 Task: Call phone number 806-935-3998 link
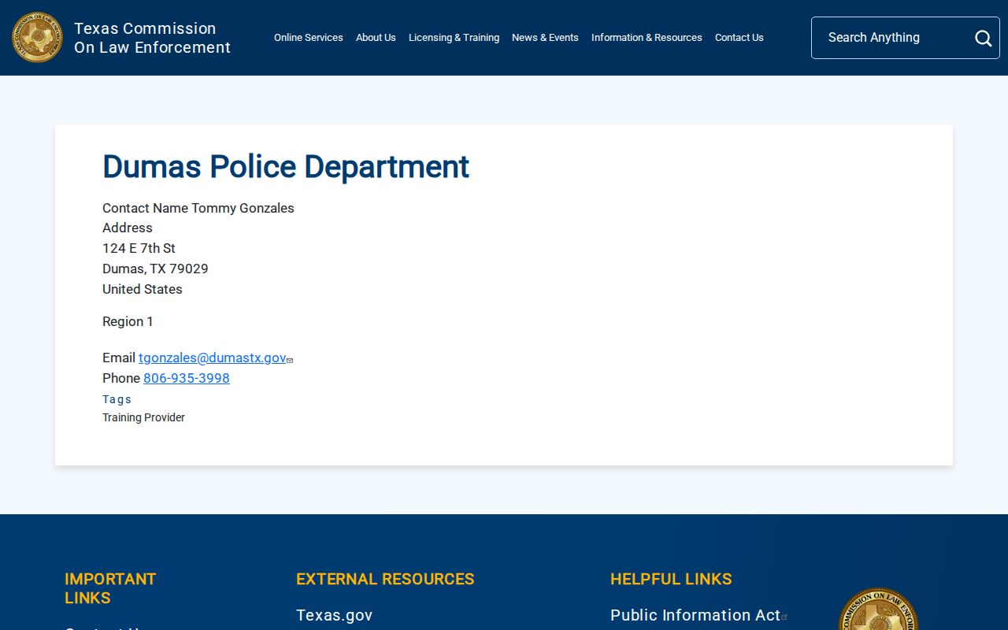pyautogui.click(x=187, y=378)
